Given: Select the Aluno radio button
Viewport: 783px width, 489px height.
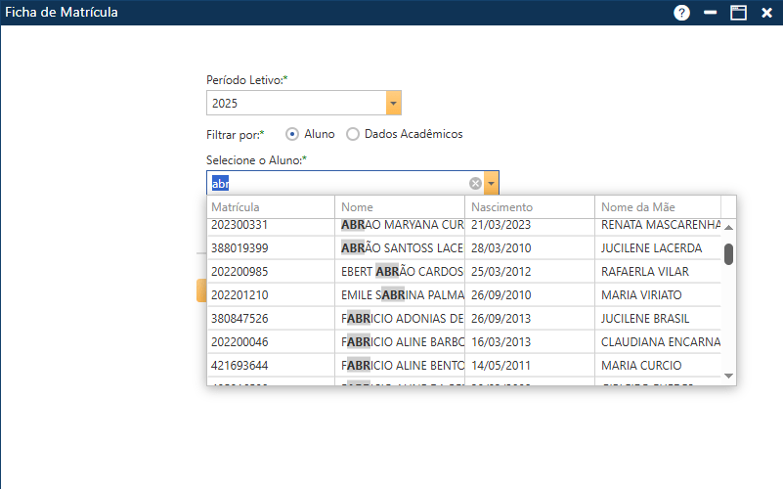Looking at the screenshot, I should coord(292,134).
